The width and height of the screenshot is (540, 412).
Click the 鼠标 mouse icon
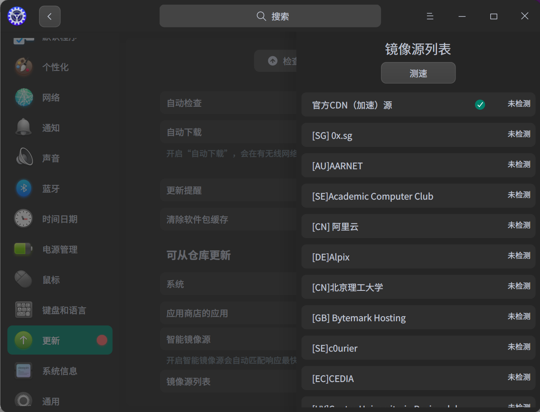click(x=24, y=279)
